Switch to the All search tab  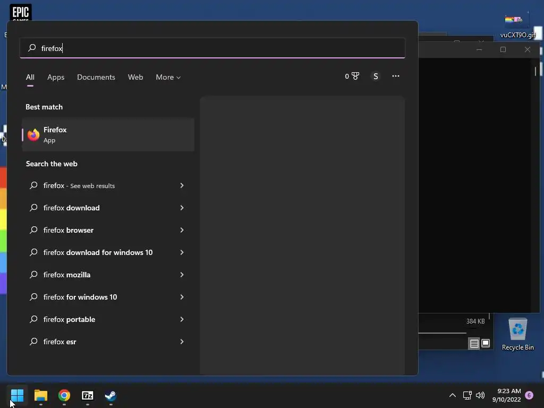pos(30,77)
